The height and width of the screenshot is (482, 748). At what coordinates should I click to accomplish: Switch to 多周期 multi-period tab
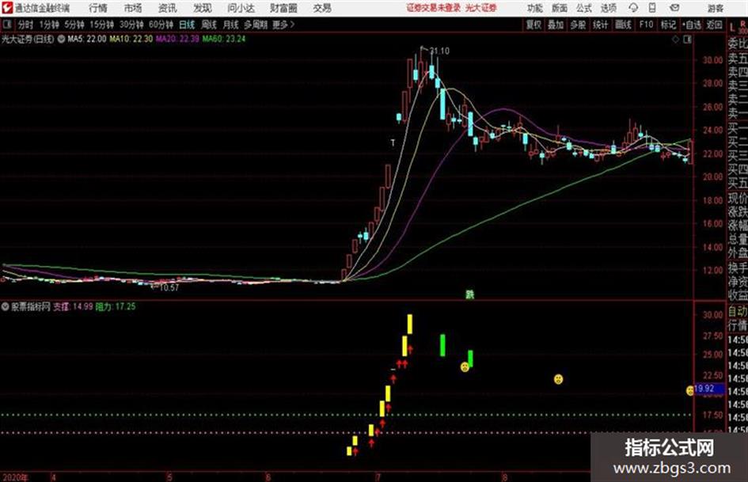(x=256, y=25)
